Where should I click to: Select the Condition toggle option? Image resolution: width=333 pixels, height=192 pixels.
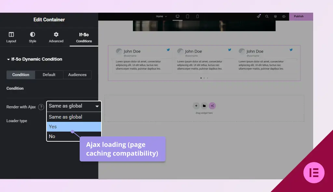[x=21, y=75]
